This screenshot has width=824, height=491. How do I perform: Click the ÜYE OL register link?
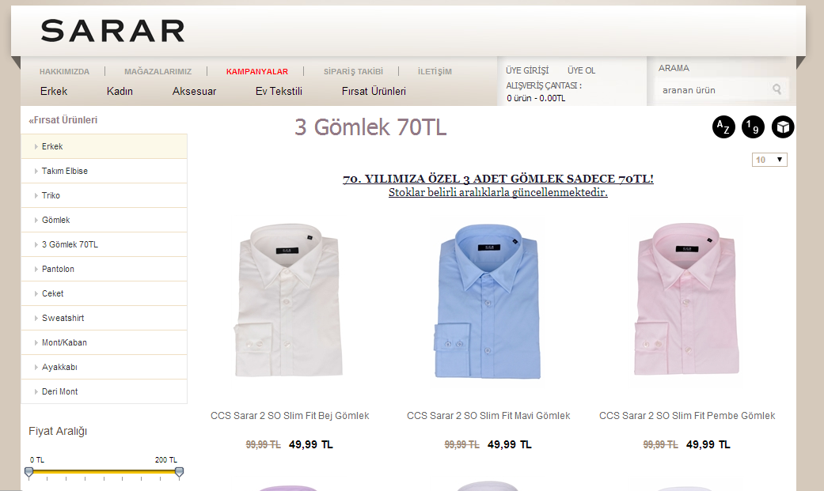581,70
